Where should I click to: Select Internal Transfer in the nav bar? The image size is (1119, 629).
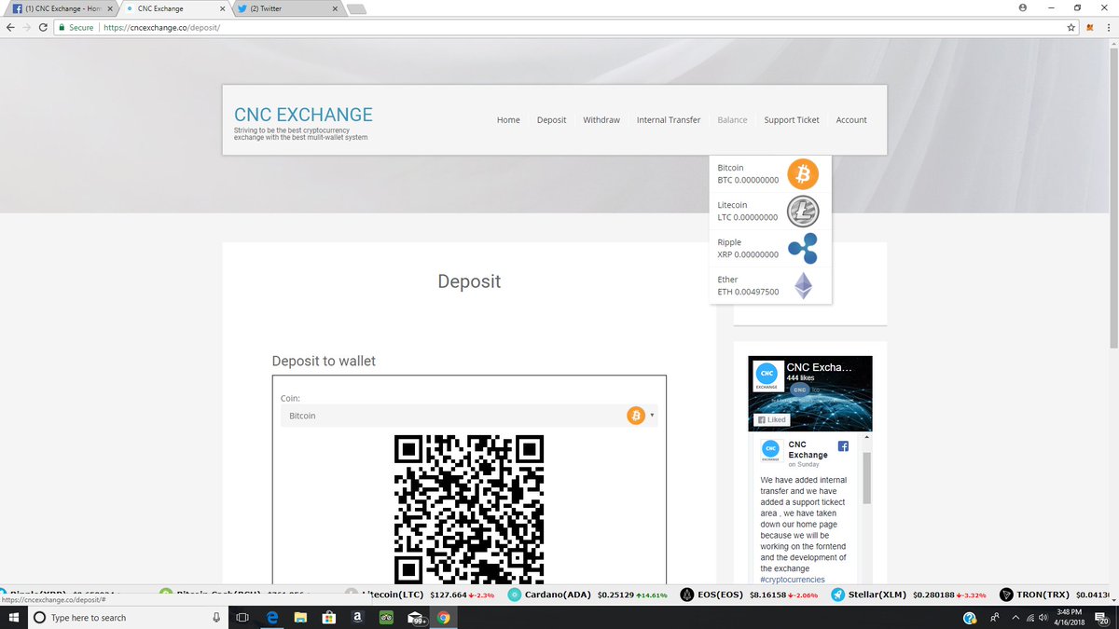669,120
